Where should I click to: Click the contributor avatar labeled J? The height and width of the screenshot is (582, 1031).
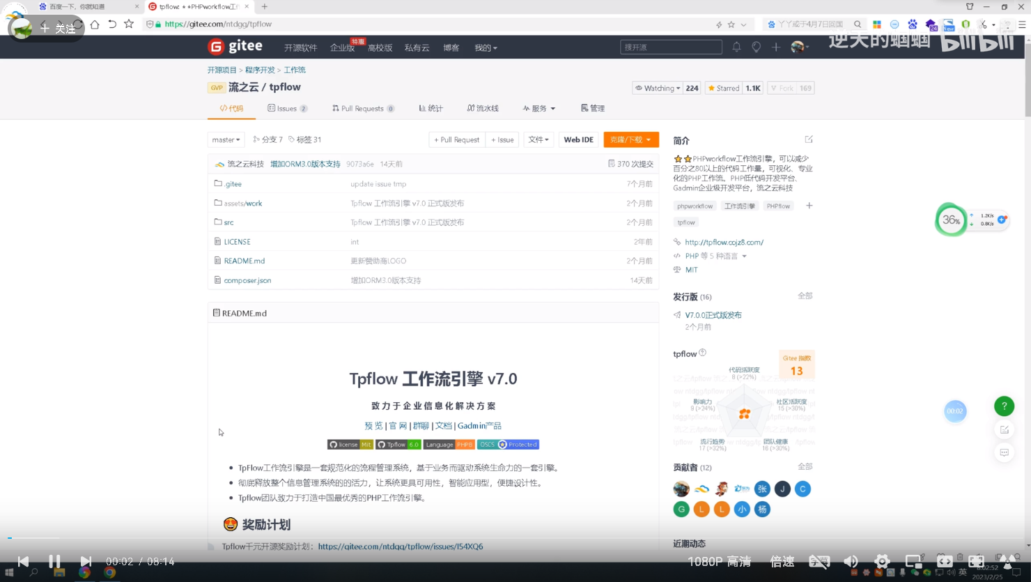782,489
